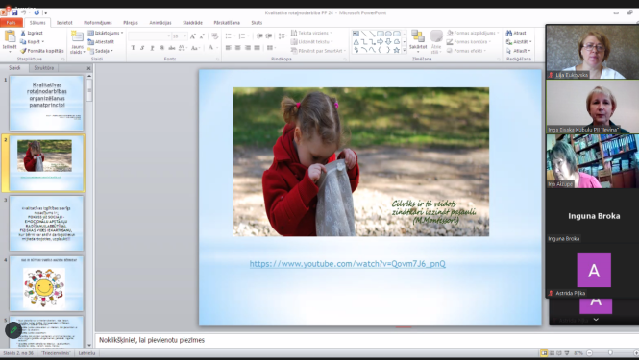Select slide 1 thumbnail

[x=46, y=103]
